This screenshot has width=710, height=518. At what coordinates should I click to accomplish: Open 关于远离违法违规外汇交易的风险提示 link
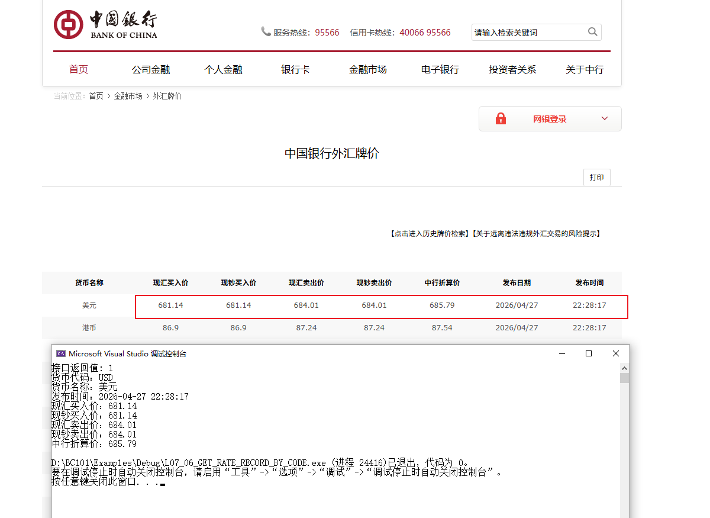(x=536, y=234)
